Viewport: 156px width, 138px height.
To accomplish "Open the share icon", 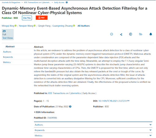I will (121, 34).
